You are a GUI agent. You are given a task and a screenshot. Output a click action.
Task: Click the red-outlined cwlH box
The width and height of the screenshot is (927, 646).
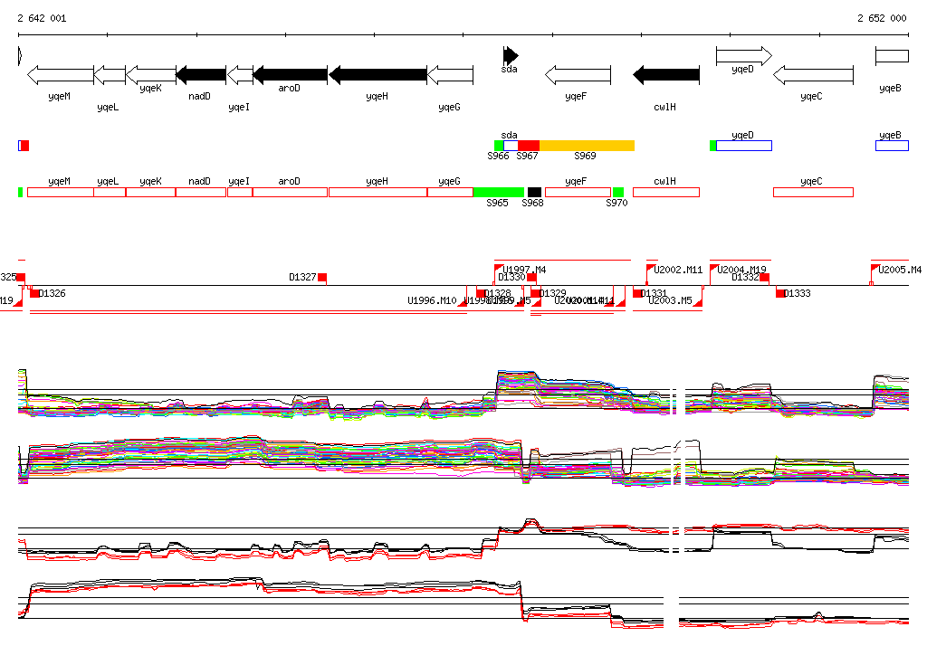tap(666, 192)
